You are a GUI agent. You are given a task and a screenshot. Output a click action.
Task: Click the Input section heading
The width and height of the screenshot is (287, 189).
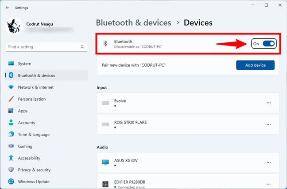click(102, 87)
